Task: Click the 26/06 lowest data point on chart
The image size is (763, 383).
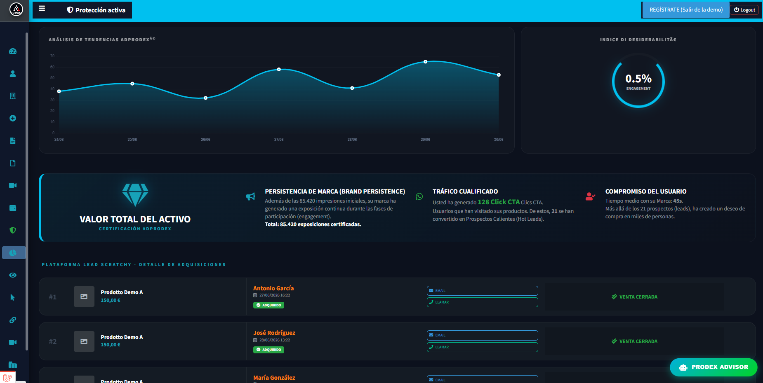Action: click(206, 98)
